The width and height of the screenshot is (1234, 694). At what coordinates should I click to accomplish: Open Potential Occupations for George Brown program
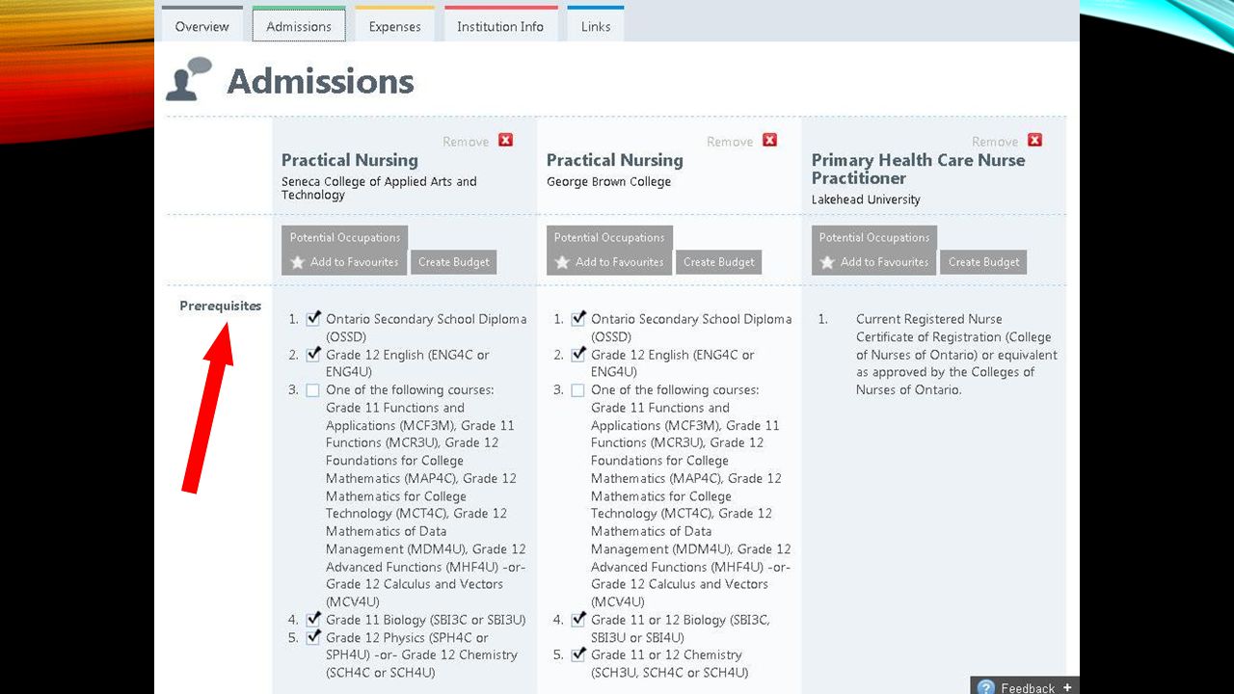pos(609,238)
